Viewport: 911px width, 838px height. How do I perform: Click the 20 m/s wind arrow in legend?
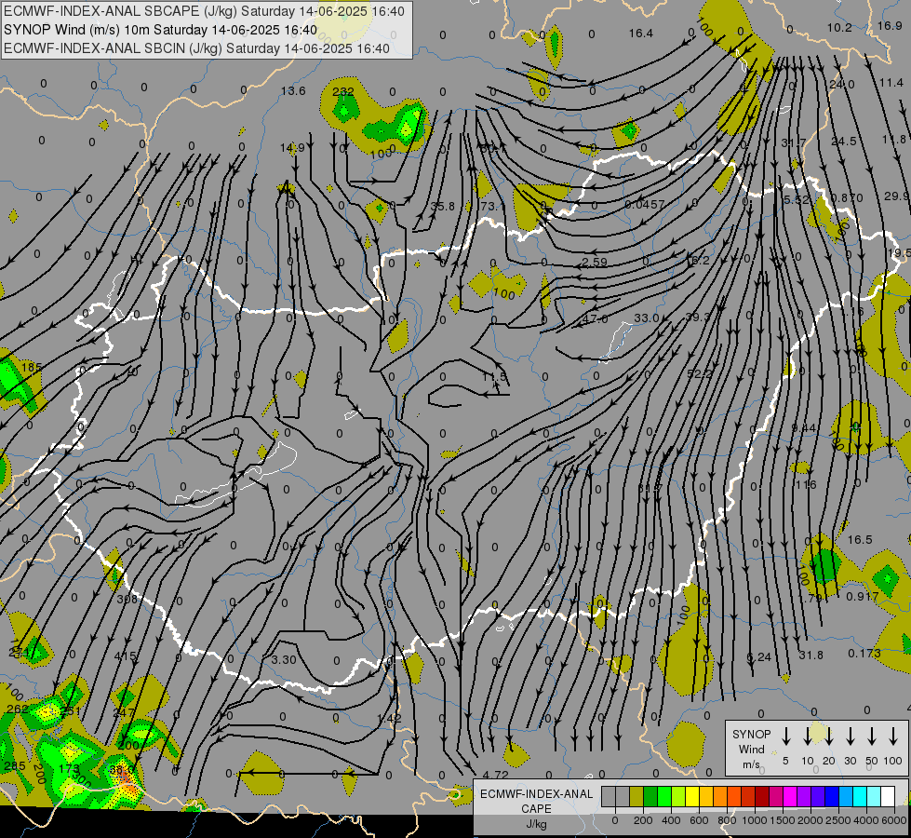coord(828,736)
